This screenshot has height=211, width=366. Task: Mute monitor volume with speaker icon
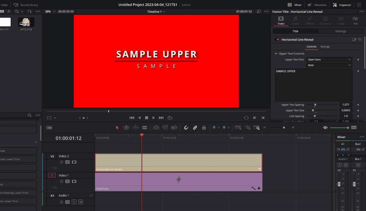coord(325,128)
